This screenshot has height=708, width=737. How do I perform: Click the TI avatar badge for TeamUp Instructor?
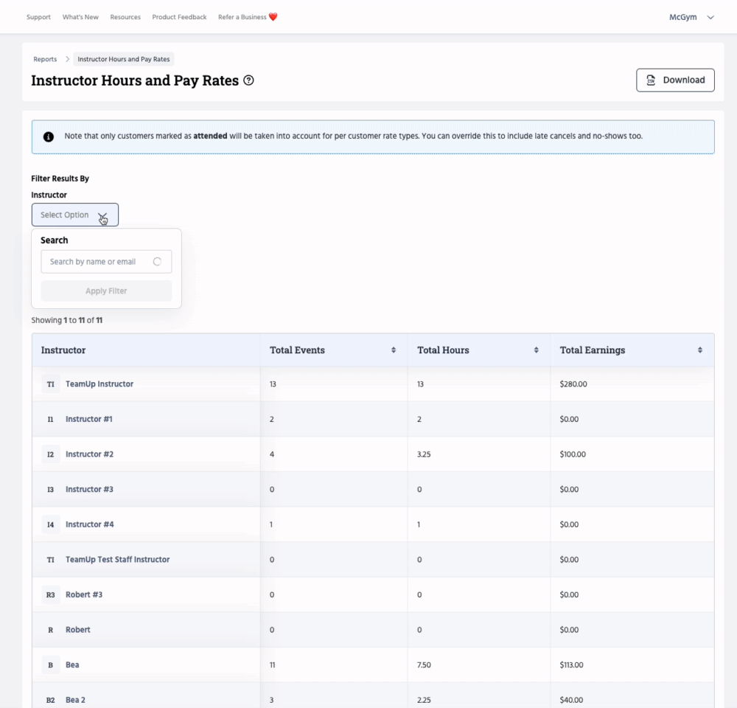(x=50, y=383)
